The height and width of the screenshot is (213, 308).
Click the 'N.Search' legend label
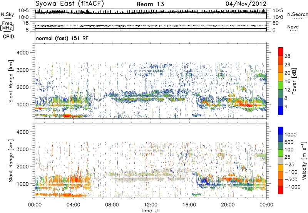click(x=297, y=14)
